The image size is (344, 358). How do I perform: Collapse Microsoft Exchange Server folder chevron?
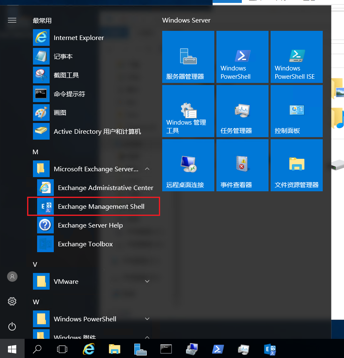[147, 169]
